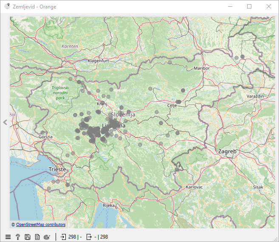Image resolution: width=279 pixels, height=242 pixels.
Task: Click the save image floppy disk icon
Action: [x=28, y=237]
